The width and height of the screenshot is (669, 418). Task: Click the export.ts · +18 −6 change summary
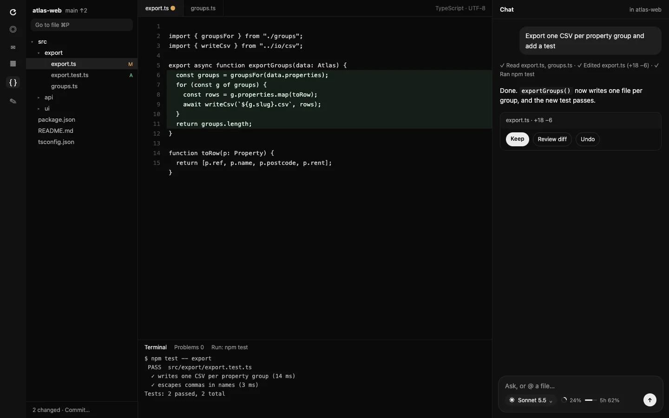click(529, 120)
